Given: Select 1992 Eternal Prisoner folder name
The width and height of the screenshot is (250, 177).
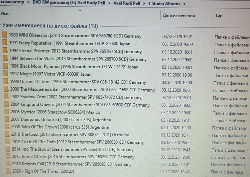Looking at the screenshot, I should click(x=75, y=51).
